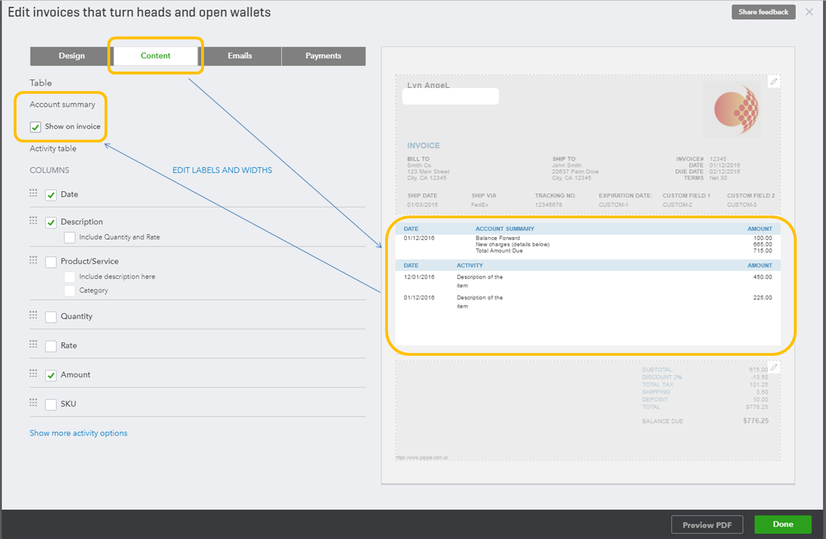Click the pencil edit icon on invoice header
Viewport: 826px width, 539px height.
click(773, 81)
